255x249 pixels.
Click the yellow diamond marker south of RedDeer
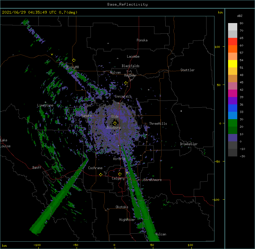(x=126, y=83)
